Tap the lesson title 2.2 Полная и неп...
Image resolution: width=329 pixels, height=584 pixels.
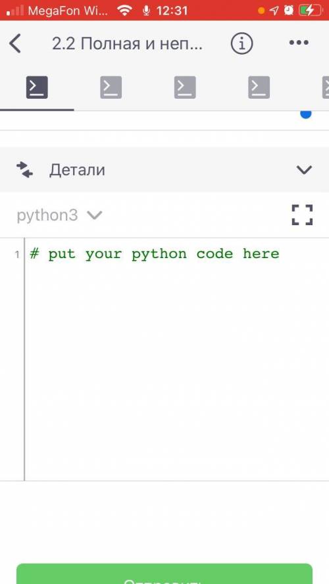tap(127, 44)
